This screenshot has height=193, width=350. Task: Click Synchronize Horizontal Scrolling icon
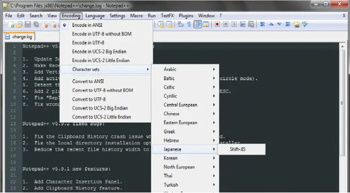[170, 24]
